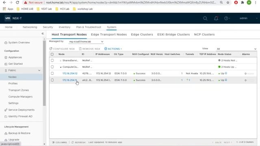Switch to the Inventory tab
260x146 pixels.
[65, 27]
